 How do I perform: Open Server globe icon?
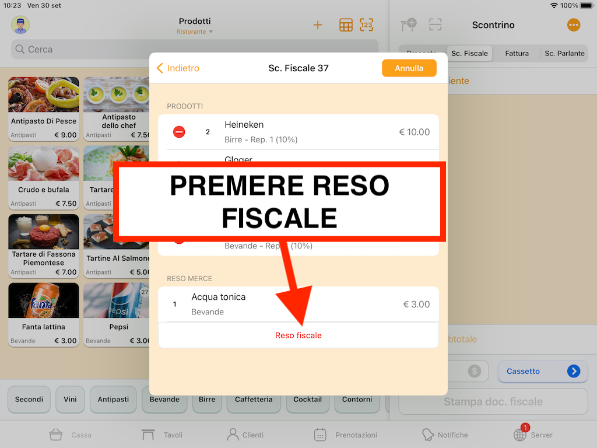520,434
